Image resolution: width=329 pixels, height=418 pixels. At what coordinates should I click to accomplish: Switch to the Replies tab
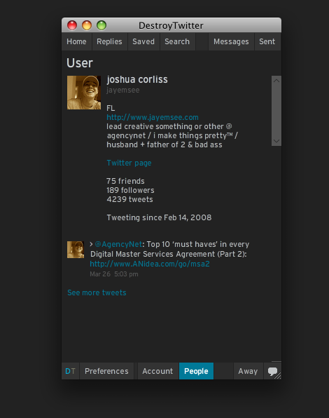click(110, 41)
